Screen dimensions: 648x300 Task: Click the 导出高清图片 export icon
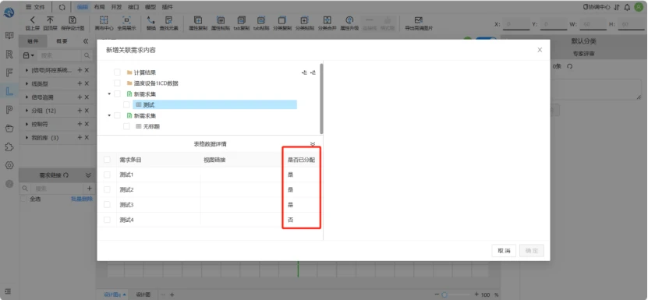pos(419,19)
